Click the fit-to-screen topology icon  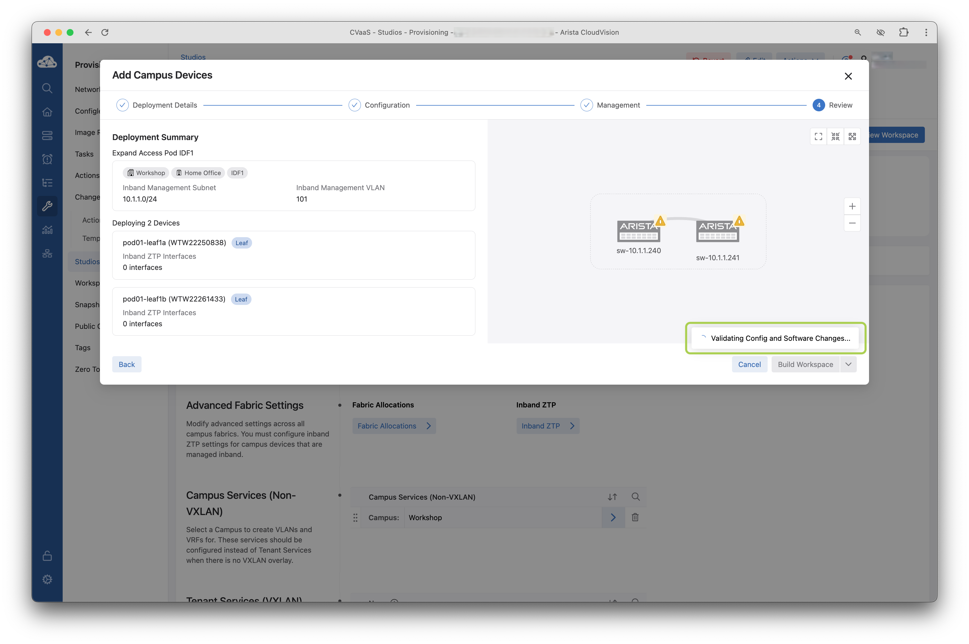(818, 136)
